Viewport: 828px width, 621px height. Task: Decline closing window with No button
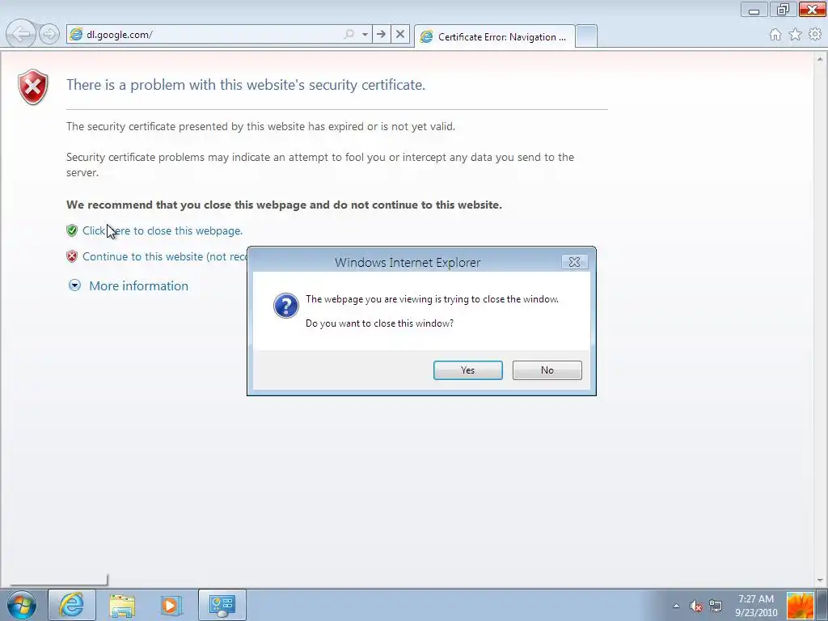547,370
